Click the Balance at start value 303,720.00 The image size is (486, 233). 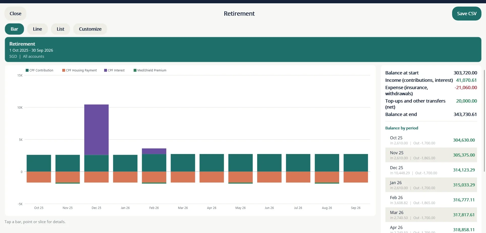(465, 73)
